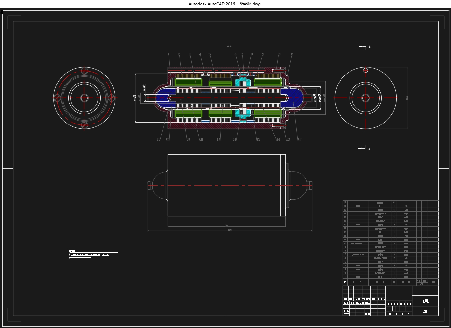The height and width of the screenshot is (328, 451).
Task: Click the A-A section view label
Action: (x=229, y=46)
